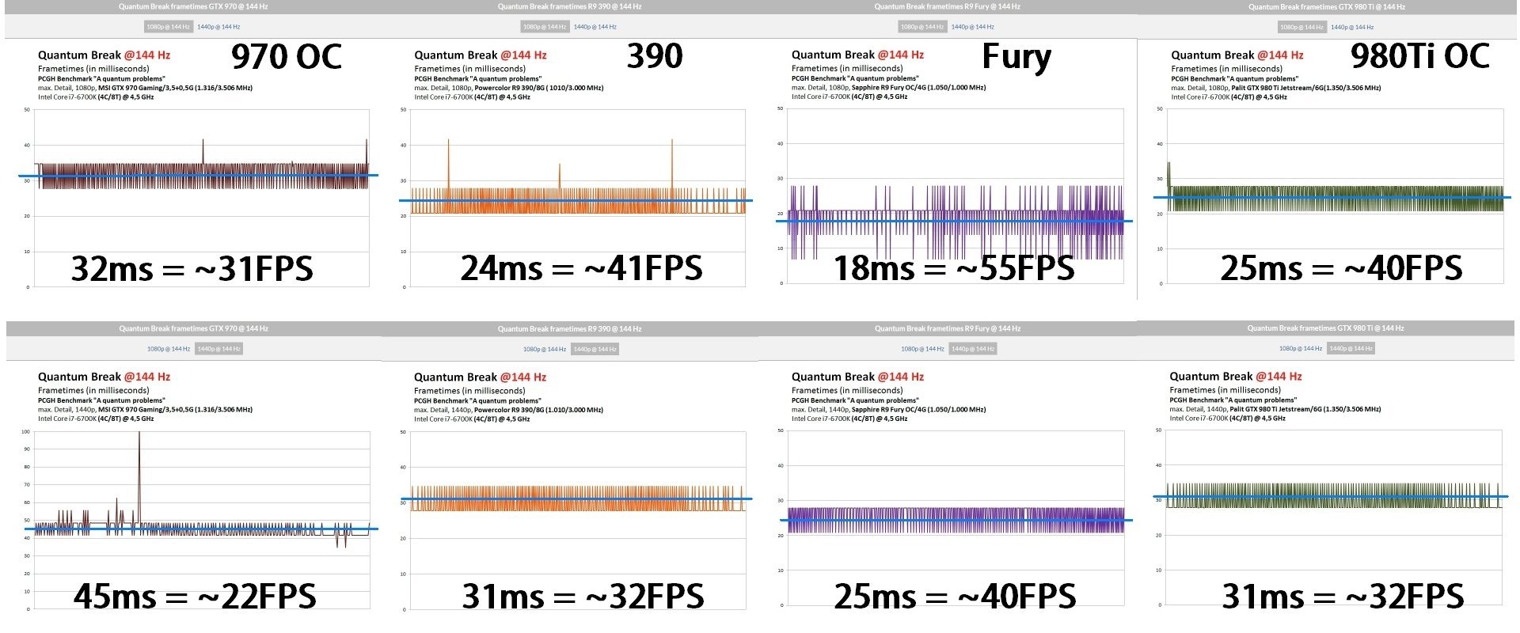Select active 1080p tab in GTX 970 1080p panel
Screen dimensions: 1520x633
(x=169, y=27)
